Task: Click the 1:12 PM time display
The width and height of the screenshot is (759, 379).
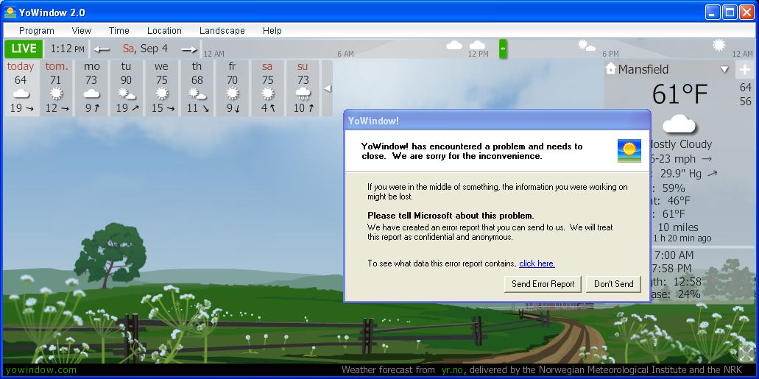Action: 67,49
